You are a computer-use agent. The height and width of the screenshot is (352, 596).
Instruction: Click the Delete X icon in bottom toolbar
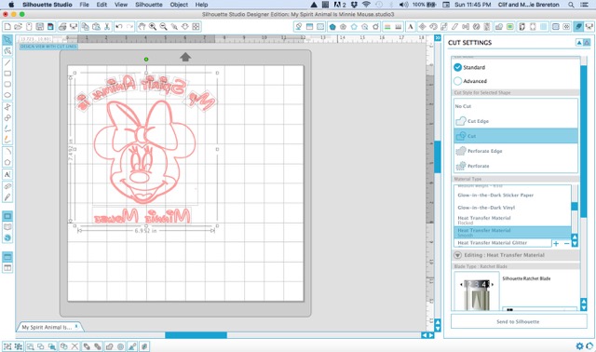pyautogui.click(x=74, y=346)
